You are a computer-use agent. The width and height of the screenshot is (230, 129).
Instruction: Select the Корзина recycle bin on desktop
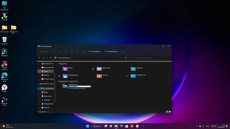[4, 40]
